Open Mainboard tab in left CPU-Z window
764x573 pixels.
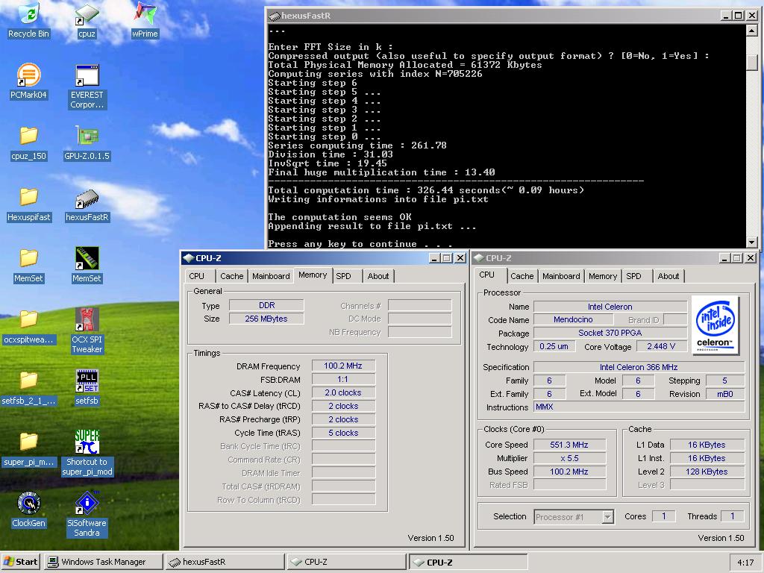271,276
